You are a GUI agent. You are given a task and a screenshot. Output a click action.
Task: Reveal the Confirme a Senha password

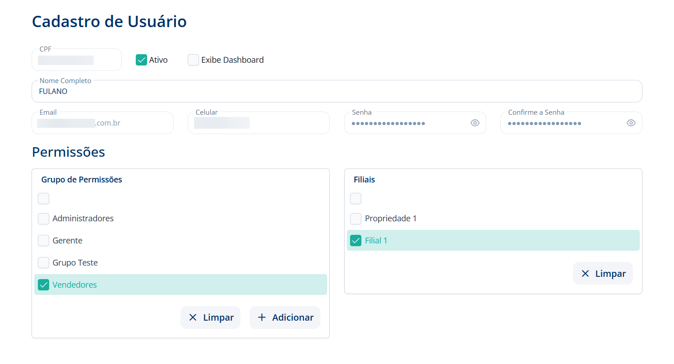click(x=631, y=123)
